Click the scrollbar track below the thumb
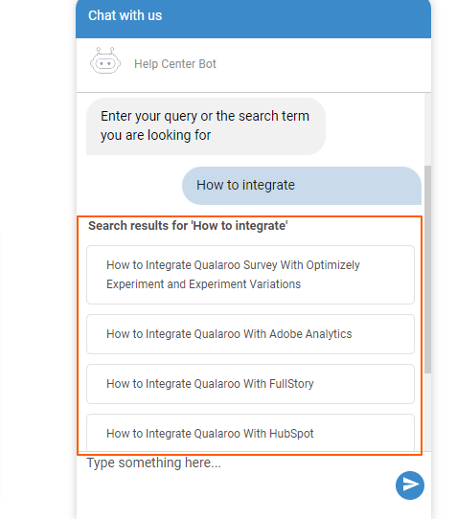 pos(427,412)
